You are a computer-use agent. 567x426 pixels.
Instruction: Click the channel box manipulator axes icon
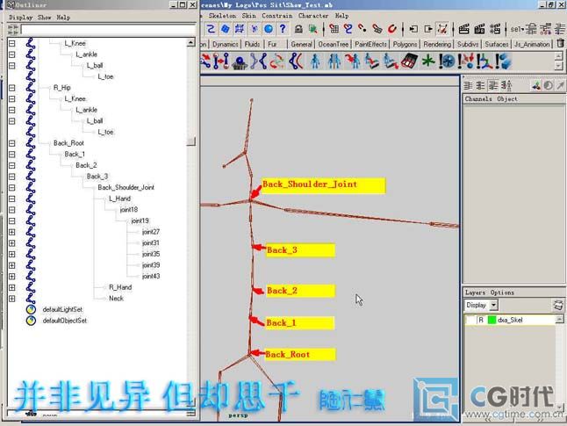click(x=536, y=85)
